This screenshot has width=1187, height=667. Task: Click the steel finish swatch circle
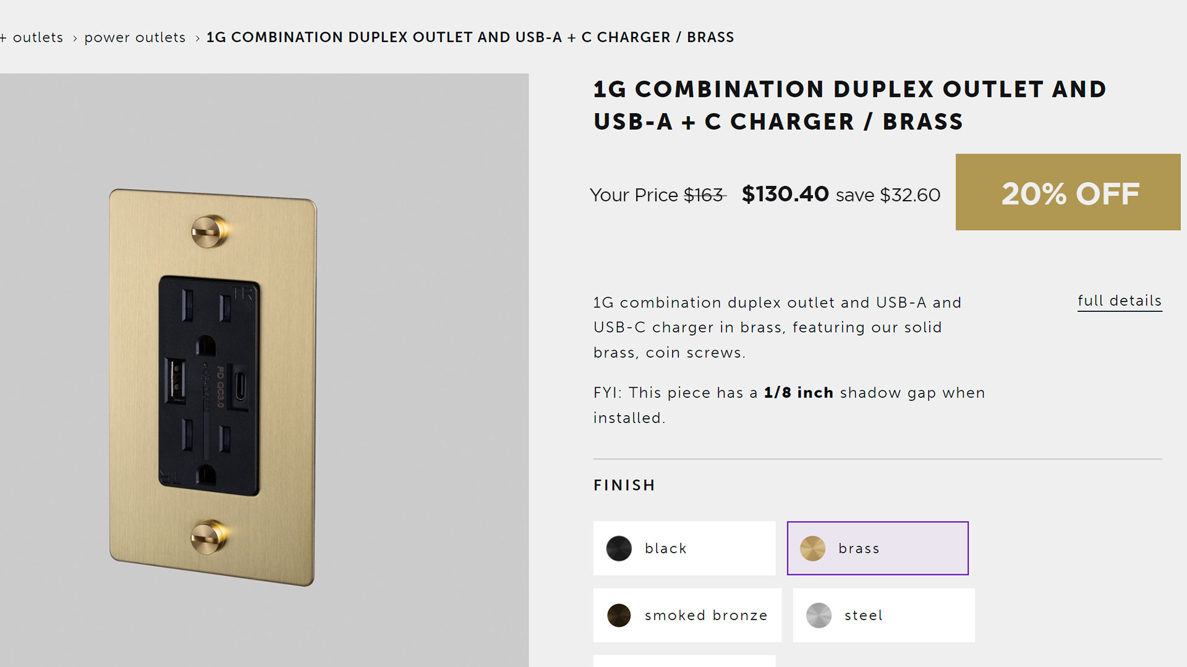819,615
